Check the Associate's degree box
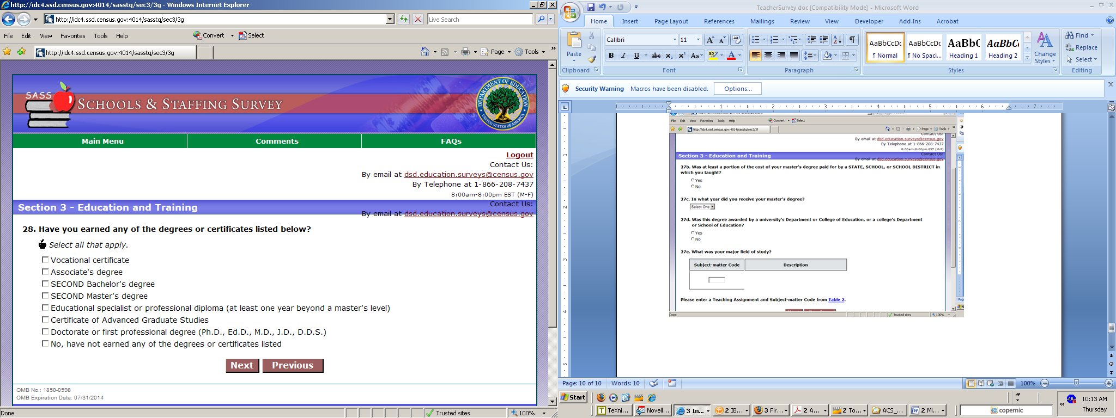 45,272
